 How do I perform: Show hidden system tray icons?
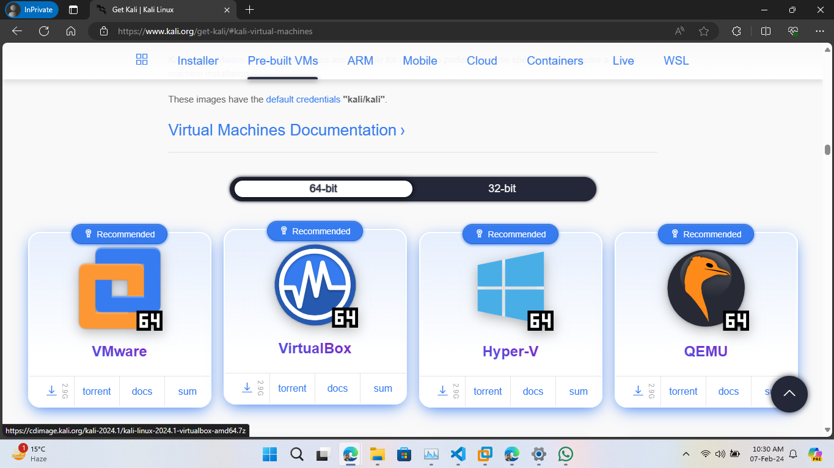point(686,454)
